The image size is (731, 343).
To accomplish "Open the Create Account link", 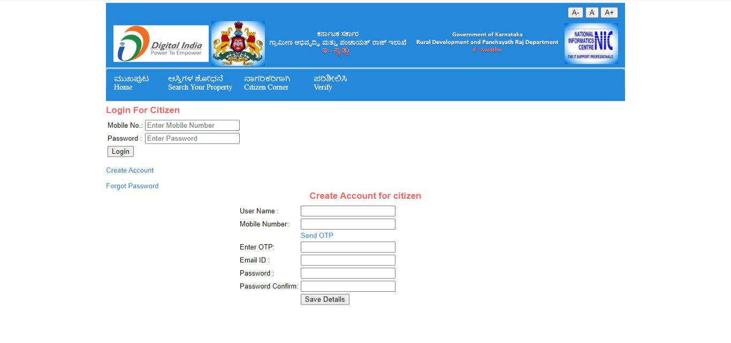I will 130,170.
